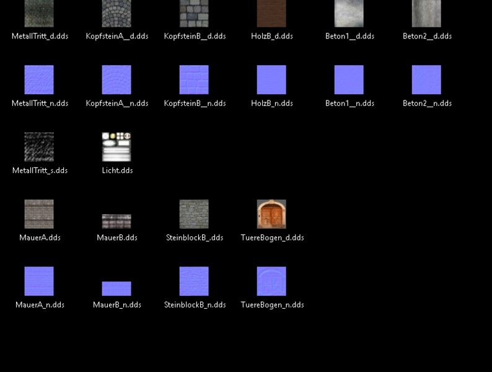This screenshot has height=372, width=492.
Task: Click the KopfsteinA__n.dds normal map icon
Action: pyautogui.click(x=116, y=80)
